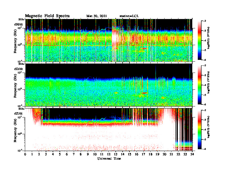
Task: Click the 32Hz label above the dZ/dt panel axis
Action: point(21,109)
